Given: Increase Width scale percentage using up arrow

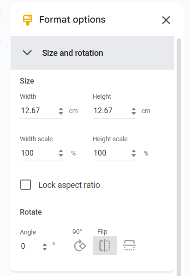Looking at the screenshot, I should 61,151.
